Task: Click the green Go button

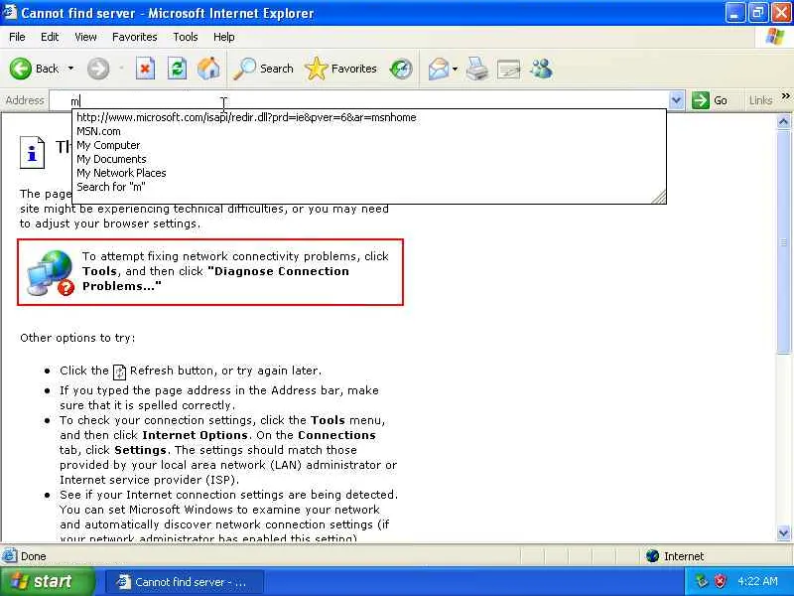Action: coord(710,100)
